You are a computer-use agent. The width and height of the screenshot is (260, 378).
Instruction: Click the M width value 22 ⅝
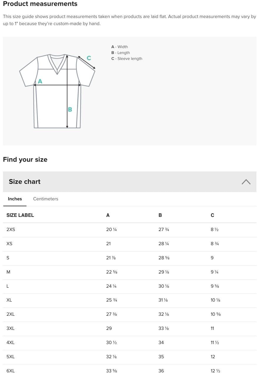[112, 272]
